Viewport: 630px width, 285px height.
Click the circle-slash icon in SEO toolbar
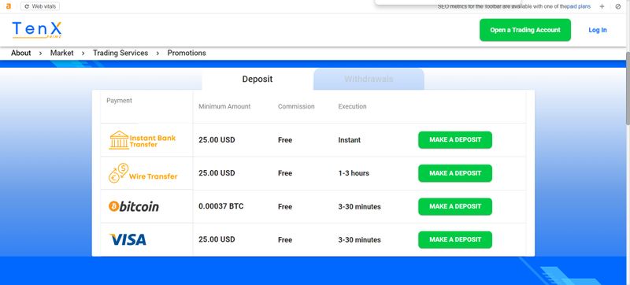(618, 6)
